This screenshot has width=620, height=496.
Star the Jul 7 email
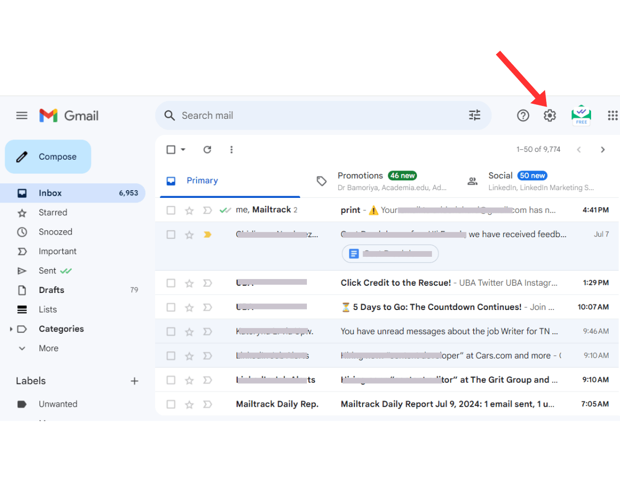click(x=189, y=235)
